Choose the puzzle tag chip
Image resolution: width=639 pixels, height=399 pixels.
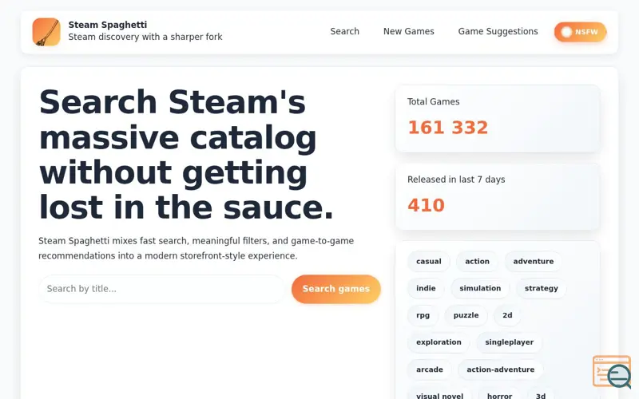tap(466, 315)
